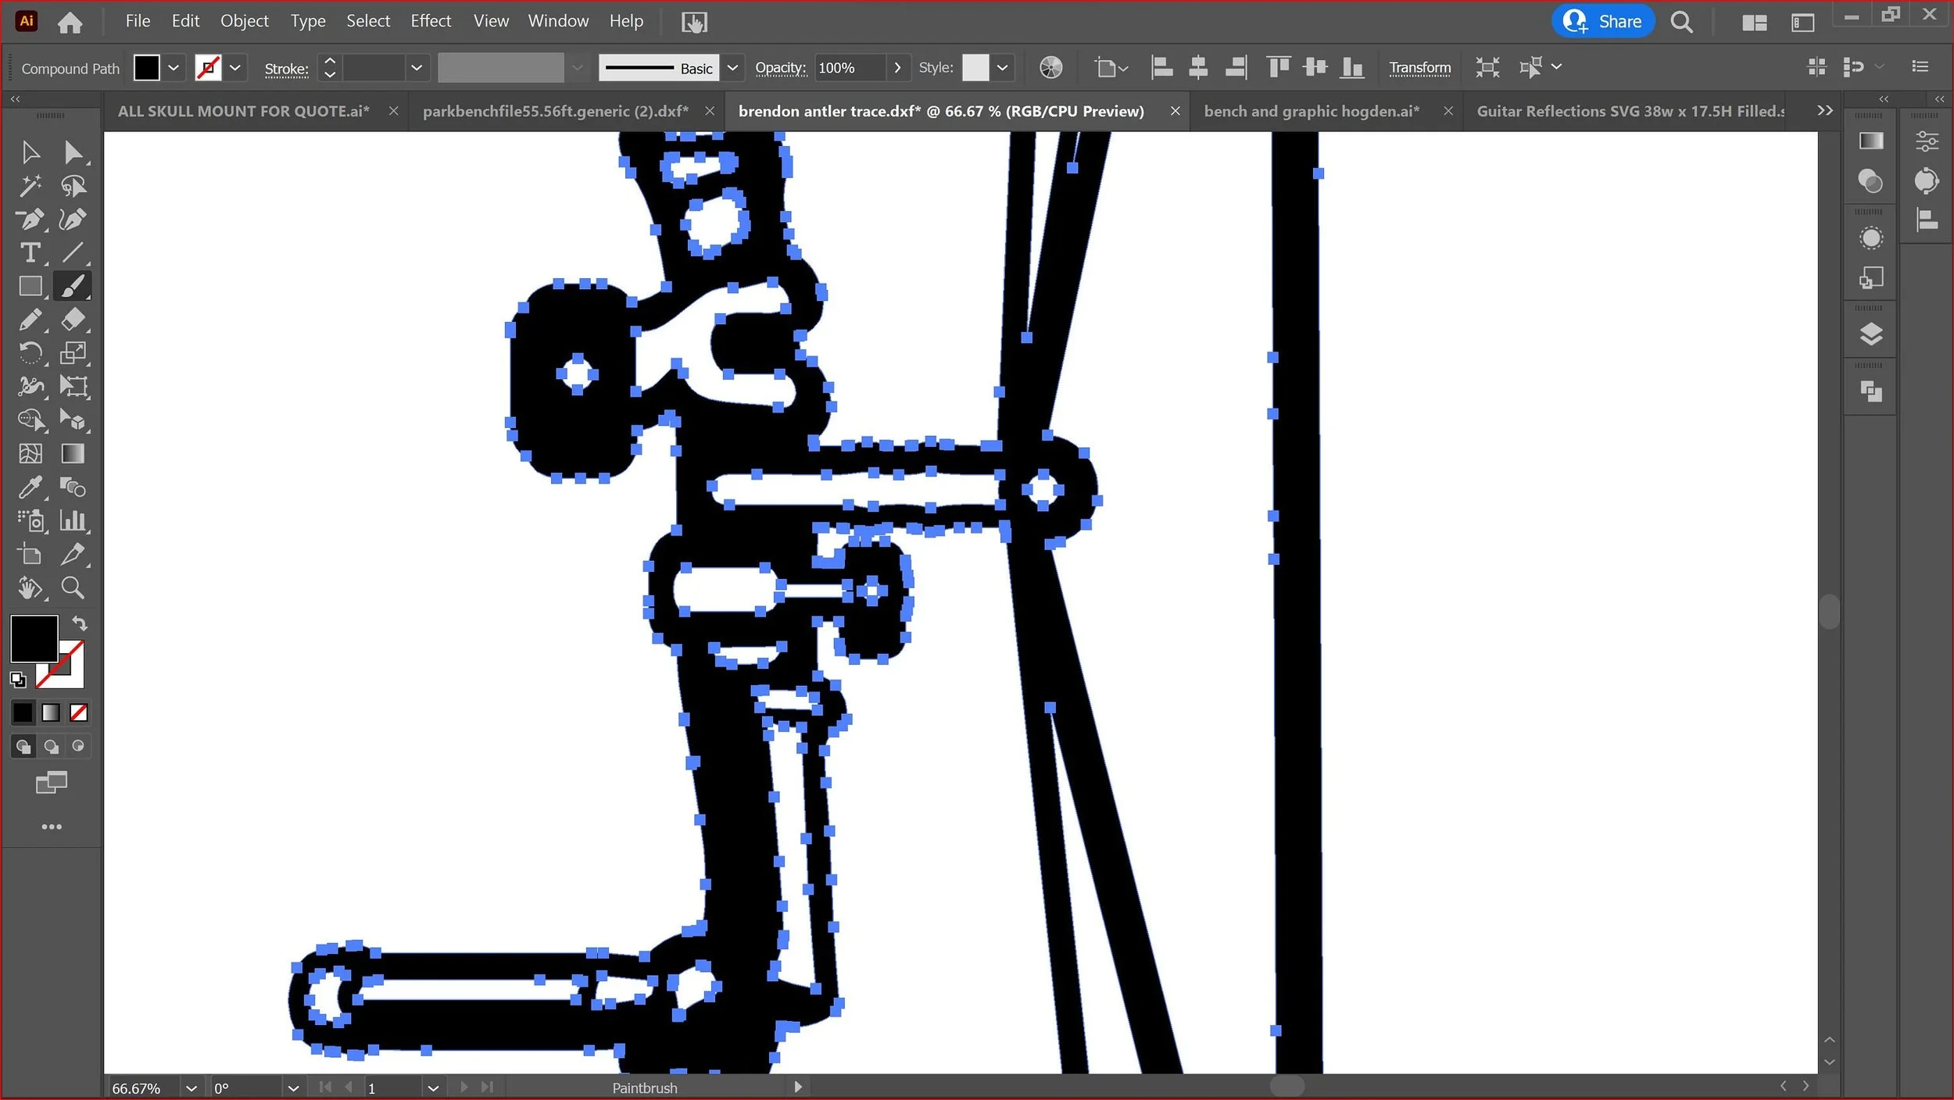Screen dimensions: 1954x1100
Task: Activate the Zoom tool
Action: point(73,587)
